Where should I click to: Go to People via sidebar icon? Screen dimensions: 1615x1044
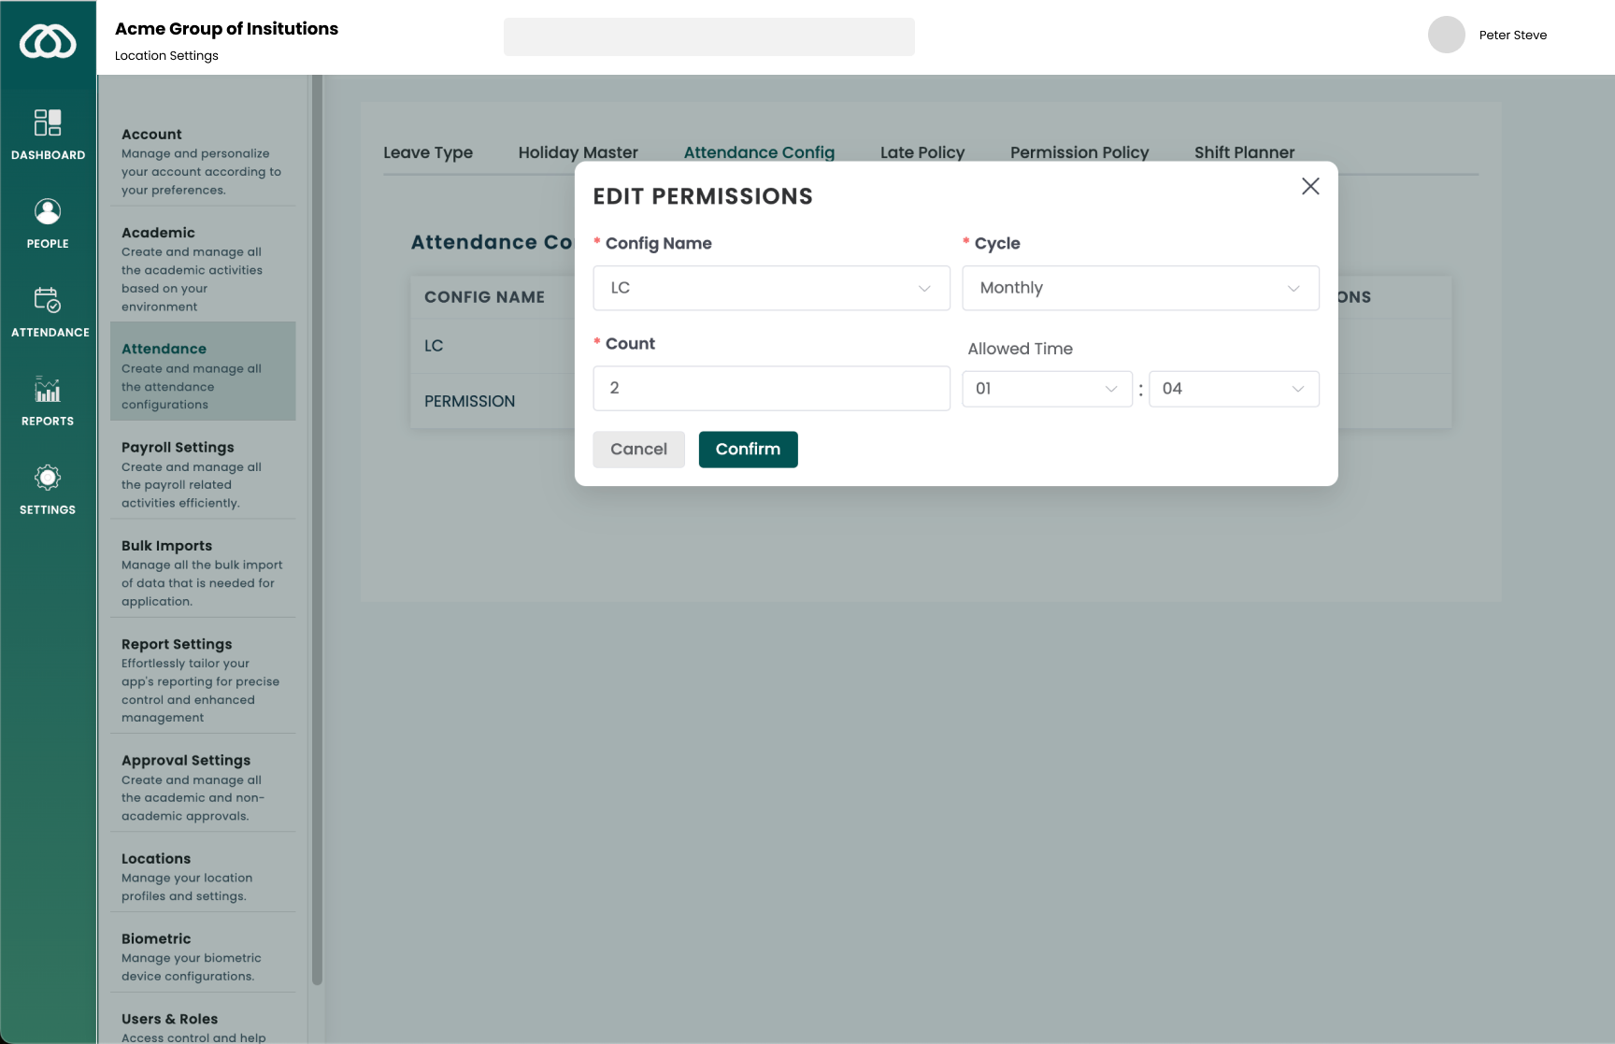coord(48,211)
